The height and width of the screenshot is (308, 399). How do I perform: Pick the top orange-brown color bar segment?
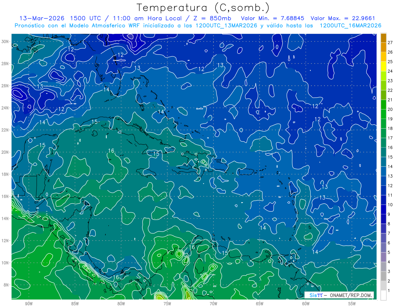click(x=383, y=38)
